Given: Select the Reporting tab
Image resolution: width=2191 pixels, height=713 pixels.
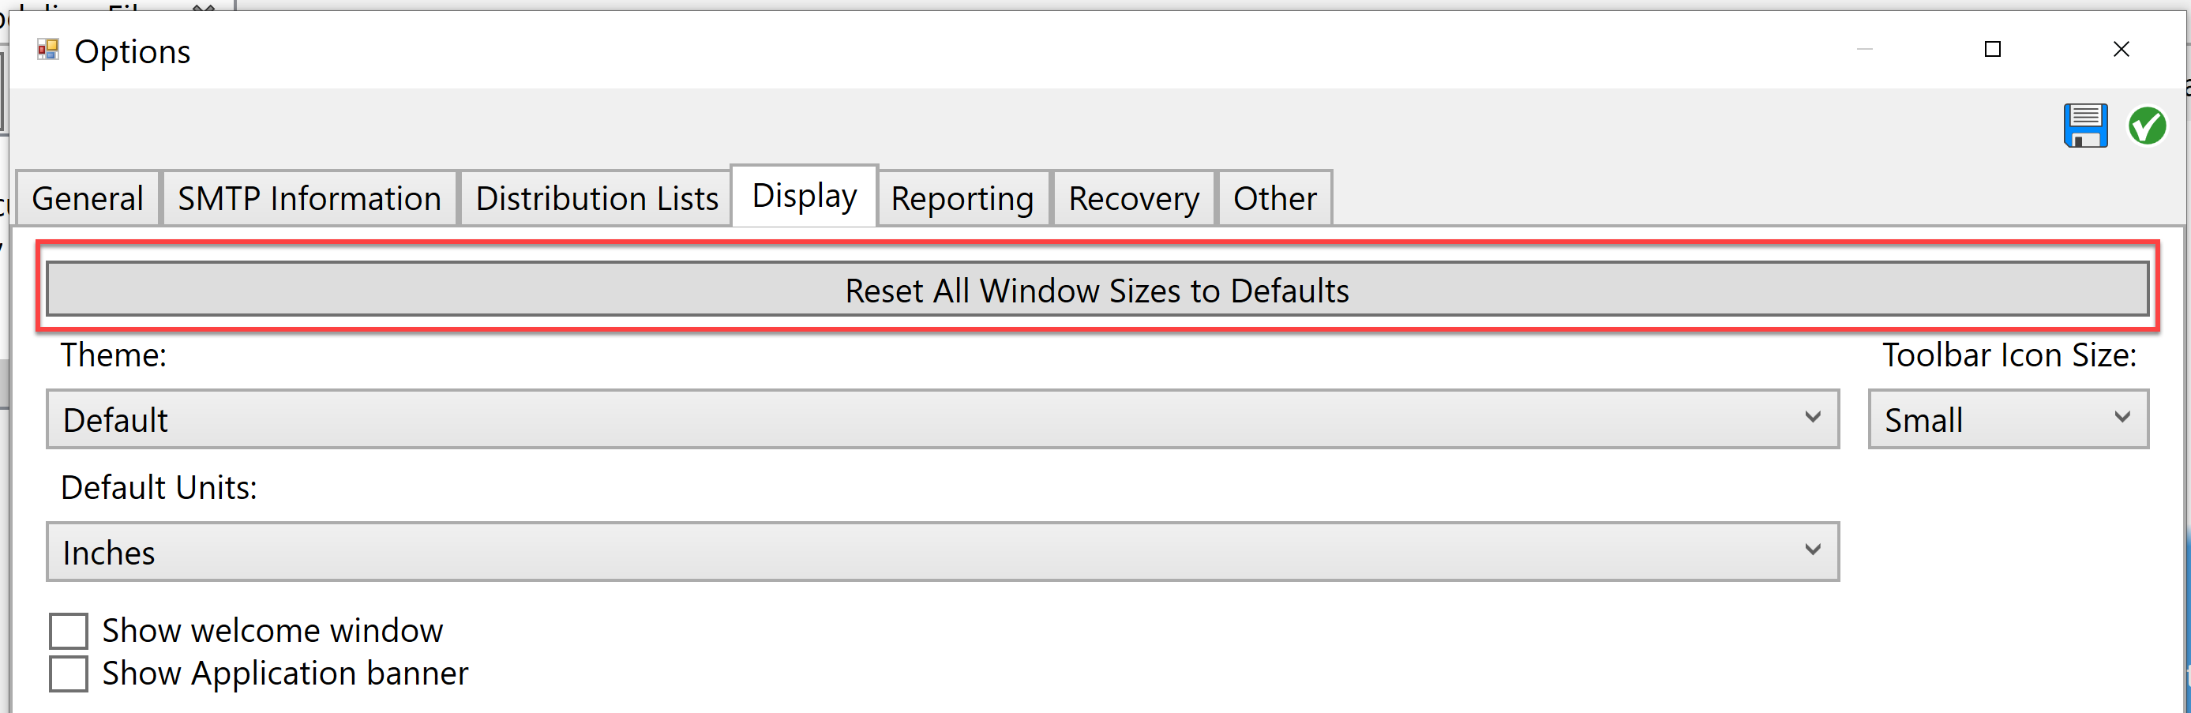Looking at the screenshot, I should (962, 198).
